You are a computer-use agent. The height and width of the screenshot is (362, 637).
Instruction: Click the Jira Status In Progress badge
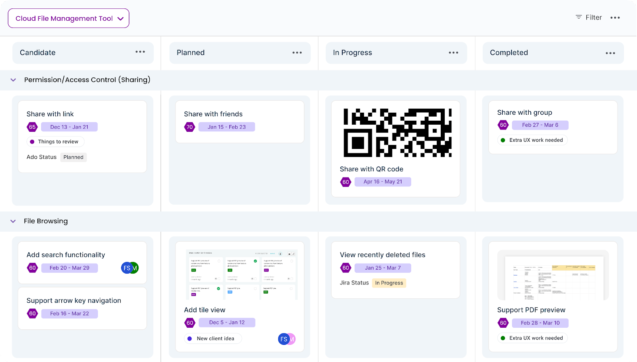389,283
